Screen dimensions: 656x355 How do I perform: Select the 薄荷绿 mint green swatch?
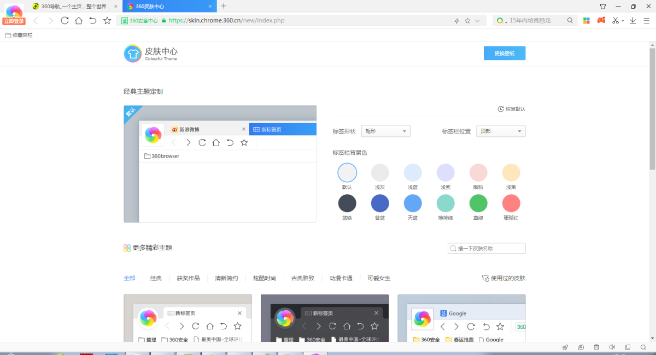(x=446, y=203)
